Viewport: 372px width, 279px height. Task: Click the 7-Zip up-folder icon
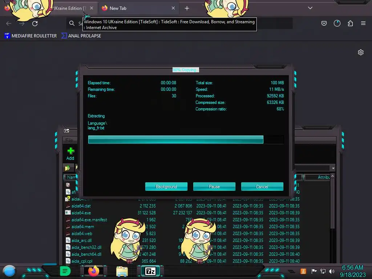point(67,168)
